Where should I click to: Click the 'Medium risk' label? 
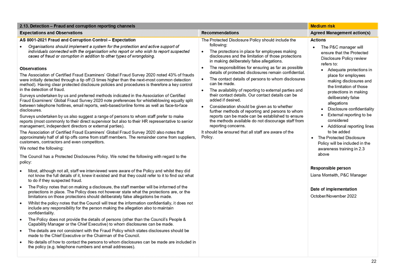click(x=323, y=26)
